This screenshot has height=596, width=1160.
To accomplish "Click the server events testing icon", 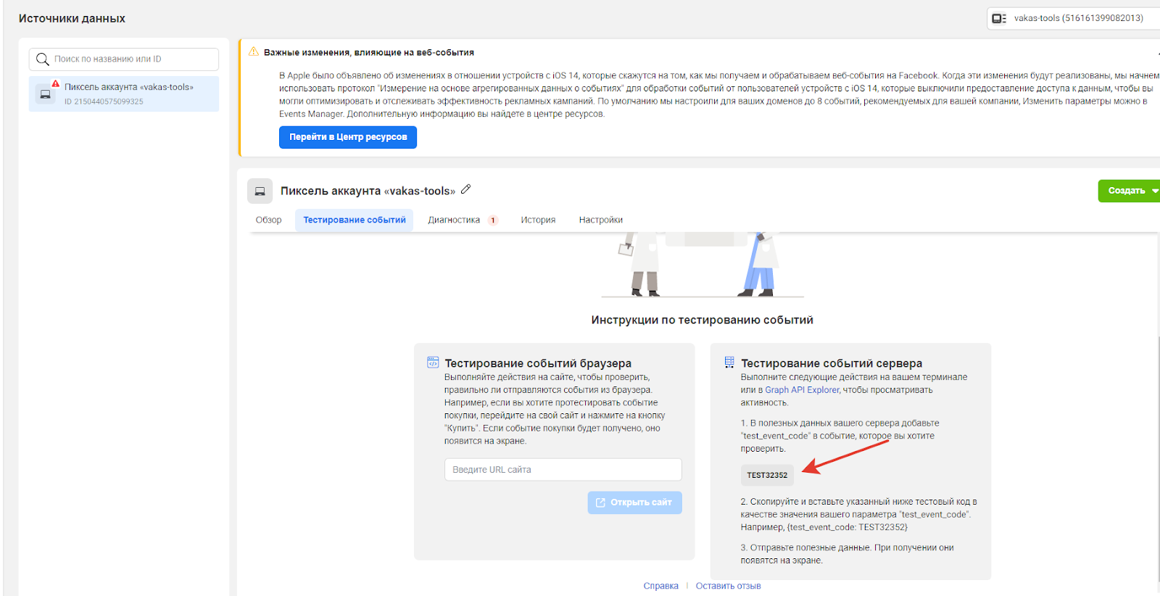I will point(729,363).
